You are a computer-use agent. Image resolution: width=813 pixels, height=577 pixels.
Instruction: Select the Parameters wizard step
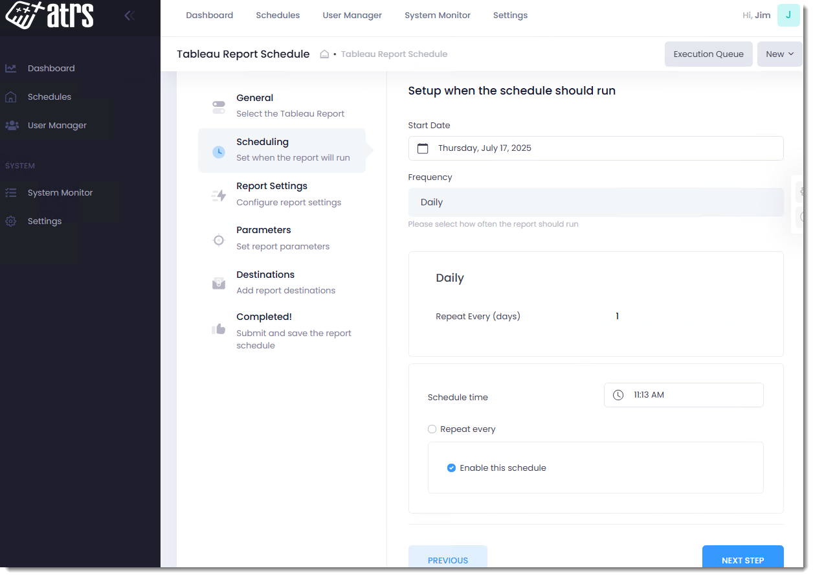click(282, 238)
